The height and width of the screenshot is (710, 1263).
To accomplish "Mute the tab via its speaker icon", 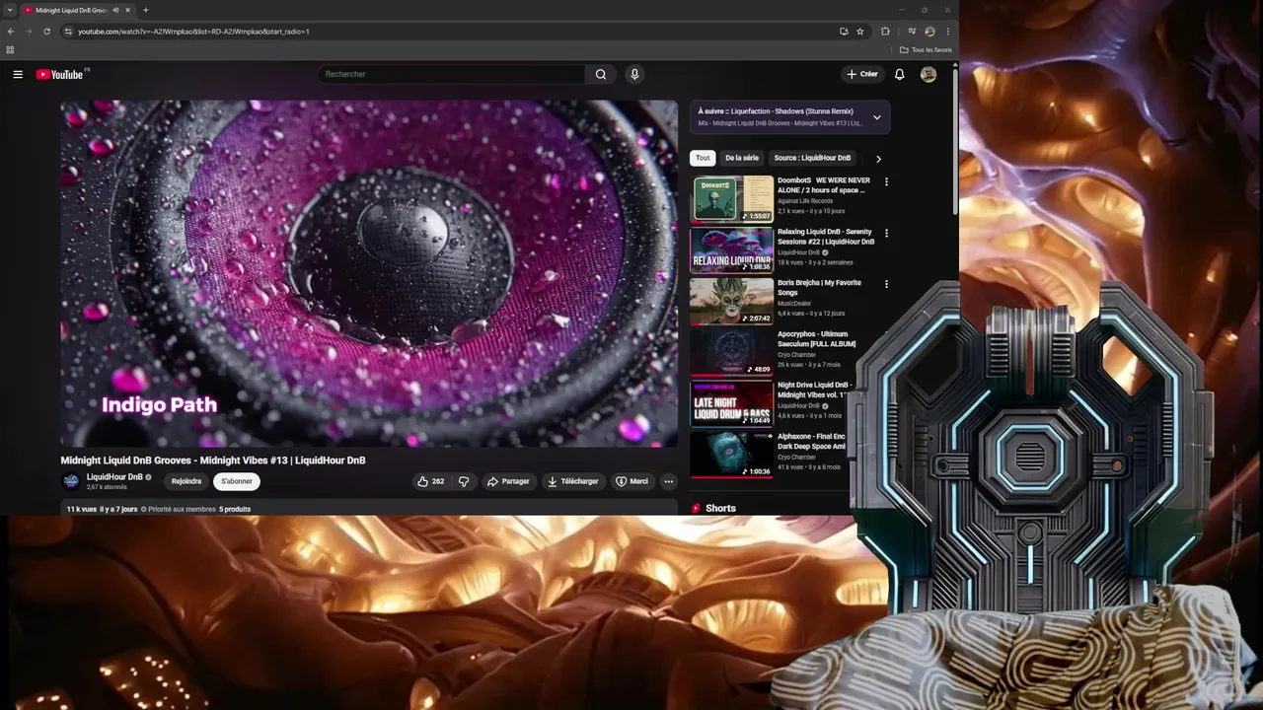I will point(115,10).
